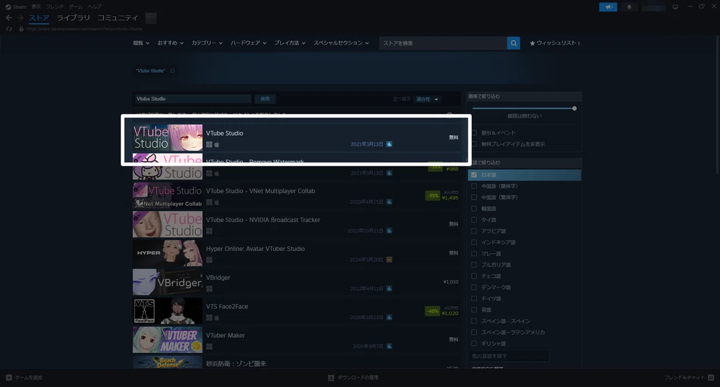This screenshot has height=387, width=720.
Task: Open the フレンド menu
Action: [55, 7]
